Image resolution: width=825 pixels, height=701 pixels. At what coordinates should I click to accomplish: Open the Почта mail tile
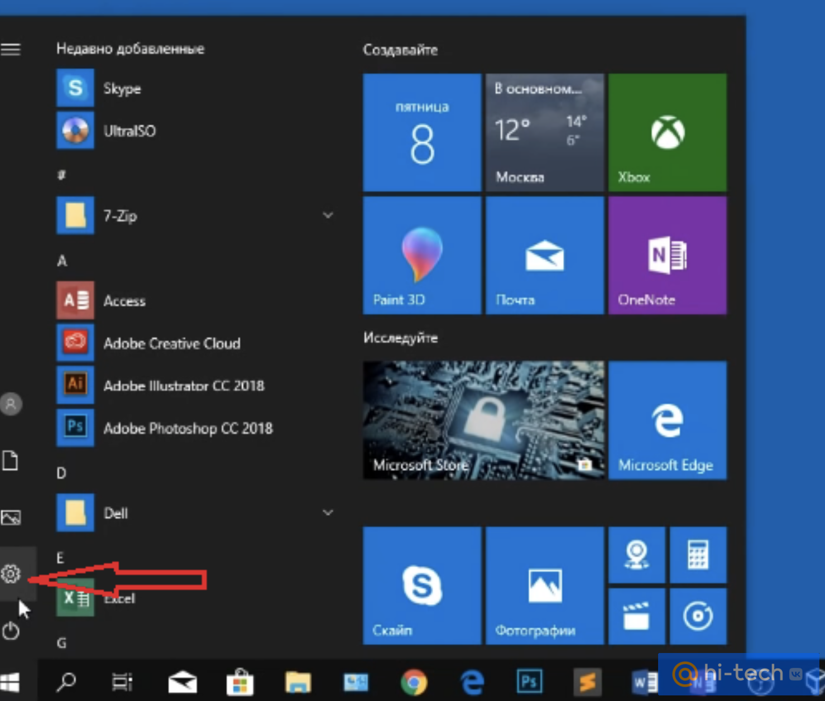(545, 255)
